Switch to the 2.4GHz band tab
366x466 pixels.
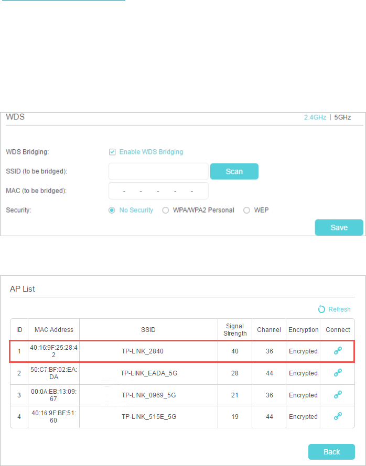pyautogui.click(x=315, y=117)
